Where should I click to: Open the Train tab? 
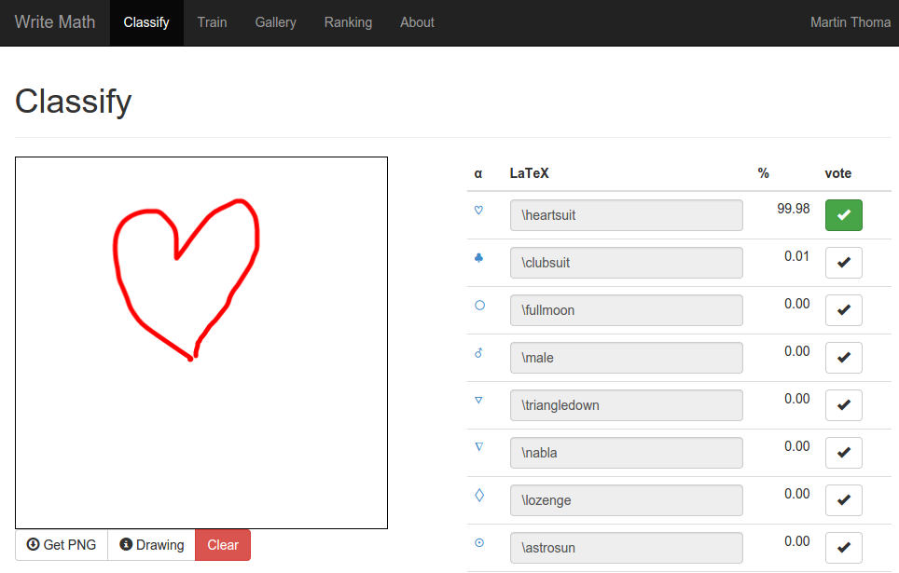(212, 22)
